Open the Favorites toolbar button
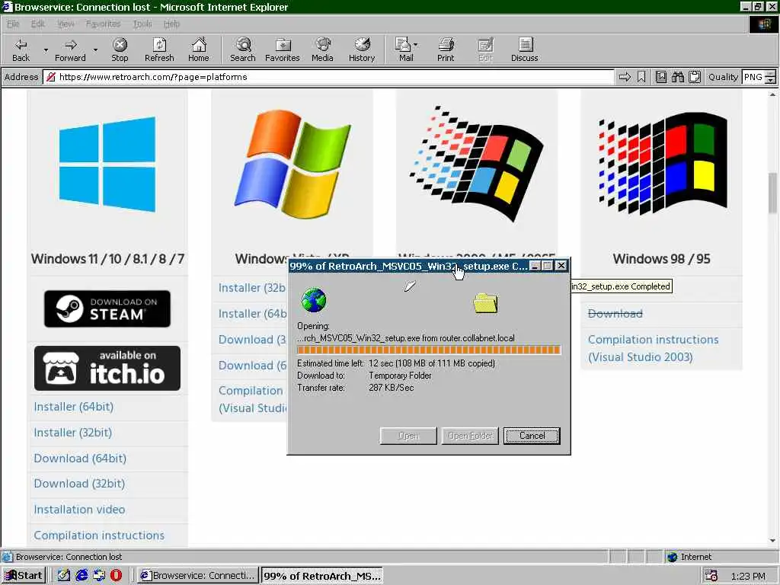Viewport: 780px width, 585px height. [282, 50]
